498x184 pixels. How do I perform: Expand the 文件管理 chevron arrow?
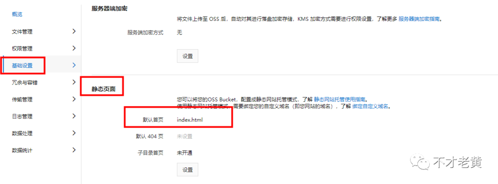(x=74, y=31)
